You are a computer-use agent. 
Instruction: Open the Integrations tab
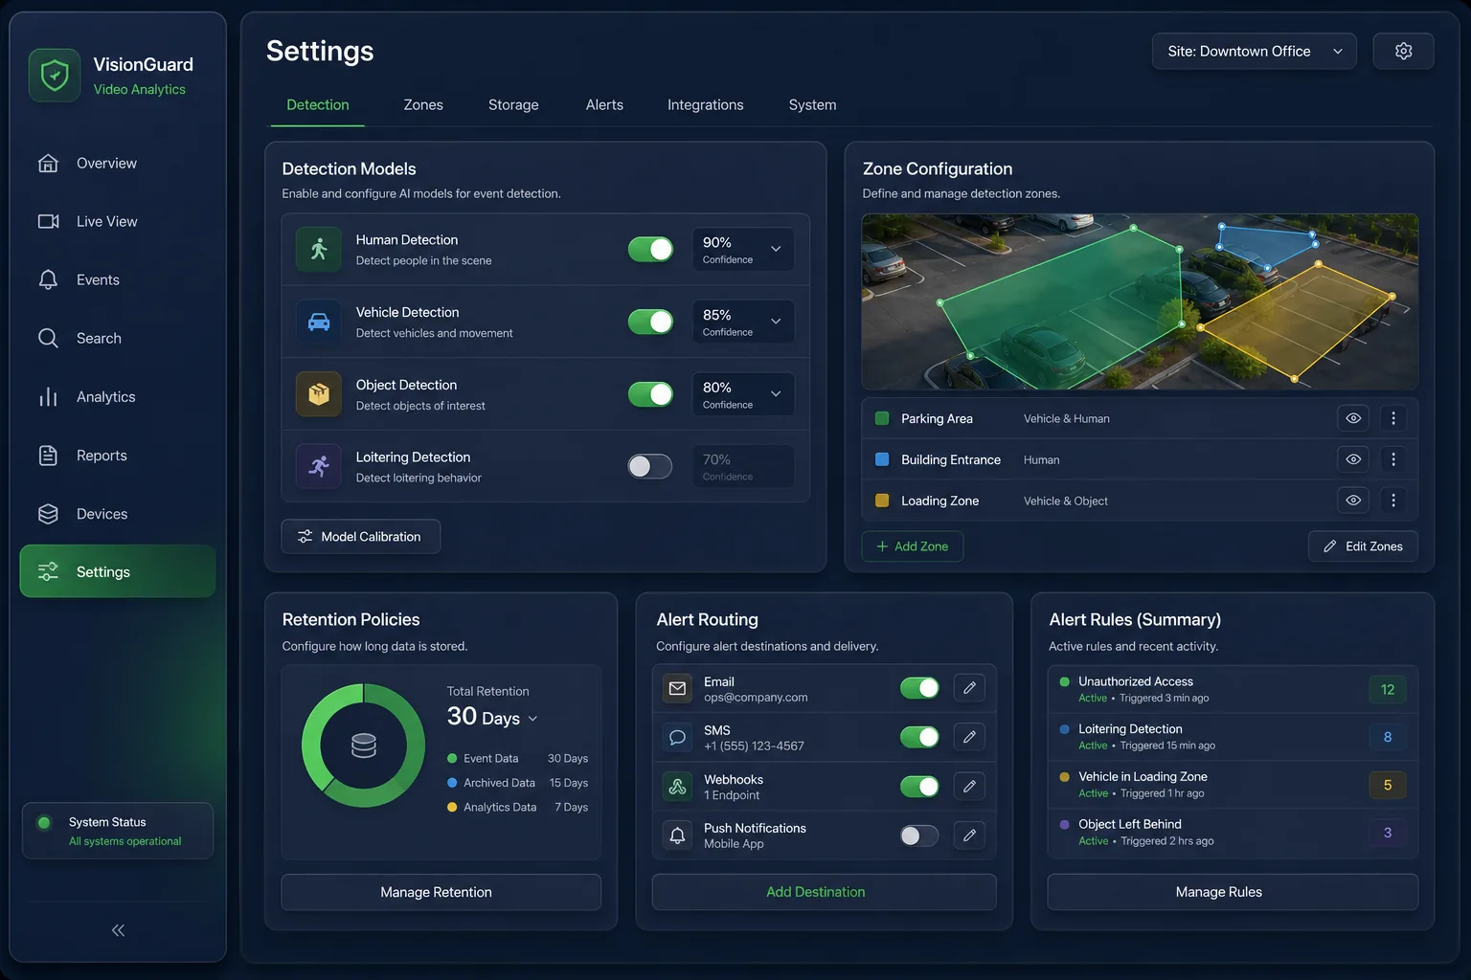click(x=706, y=105)
